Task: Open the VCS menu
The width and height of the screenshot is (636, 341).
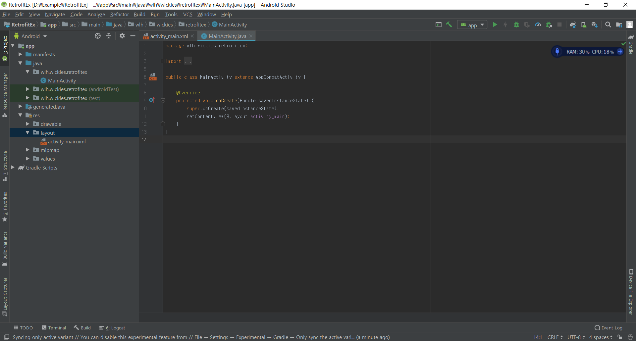Action: point(187,14)
